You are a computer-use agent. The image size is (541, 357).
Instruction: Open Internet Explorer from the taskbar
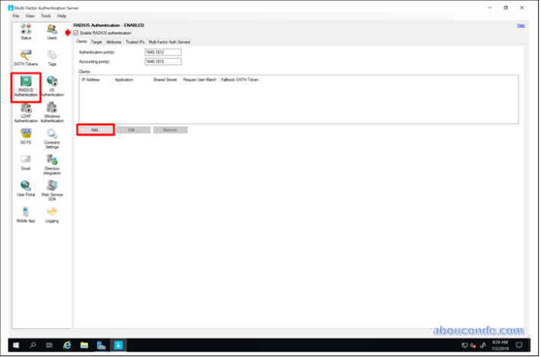tap(67, 345)
